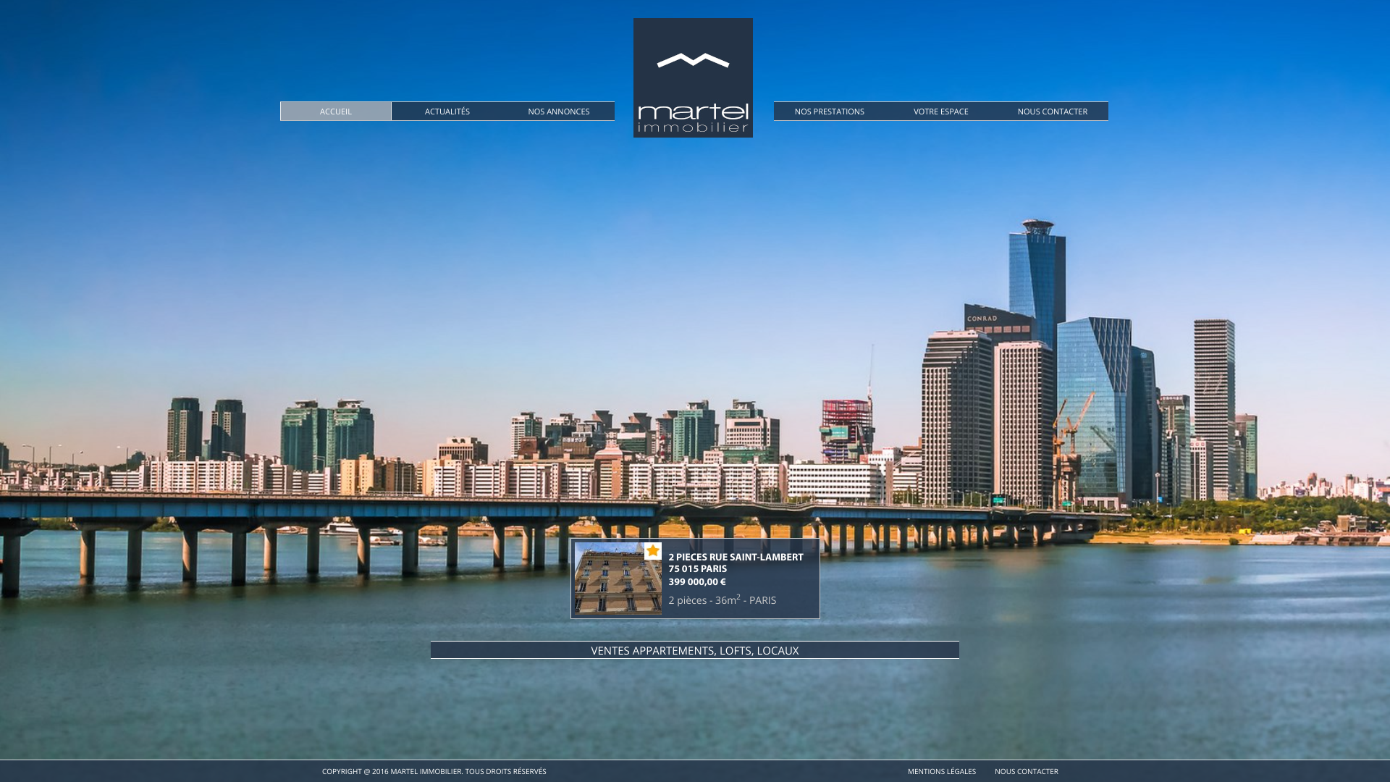This screenshot has height=782, width=1390.
Task: Click the Martel Immobilier logo
Action: 693,77
